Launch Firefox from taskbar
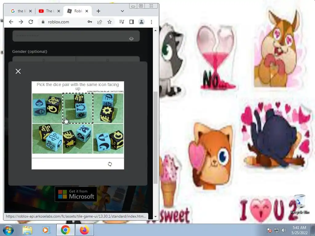The image size is (315, 236). tap(84, 230)
